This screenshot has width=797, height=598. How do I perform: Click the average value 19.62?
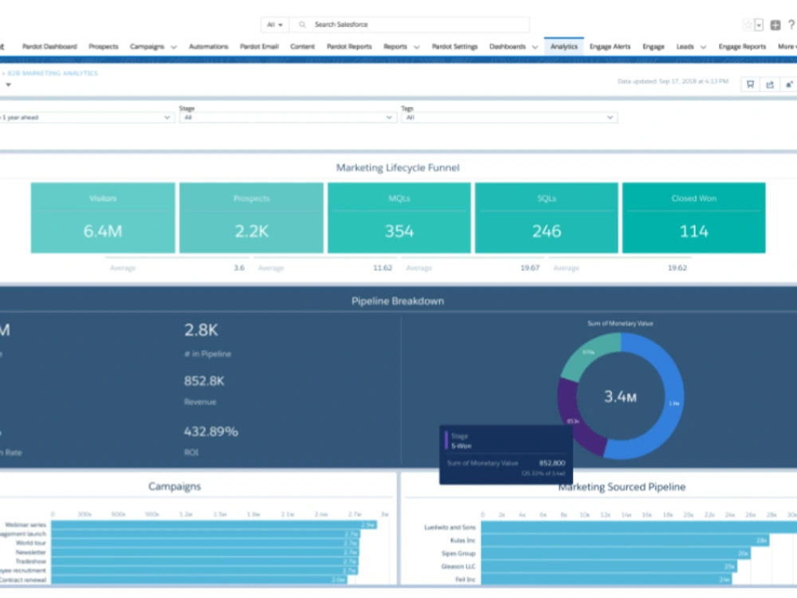[677, 268]
